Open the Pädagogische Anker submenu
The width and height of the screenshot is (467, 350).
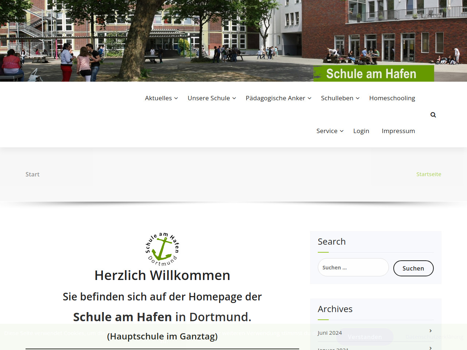pos(278,98)
